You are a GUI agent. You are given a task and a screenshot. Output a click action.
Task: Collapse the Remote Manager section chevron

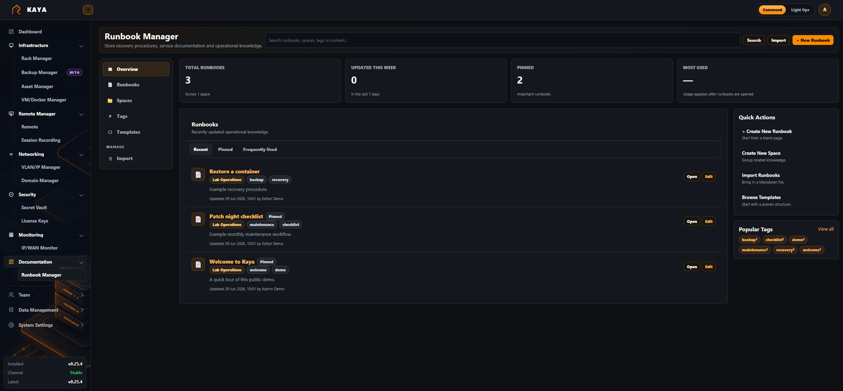pos(81,114)
